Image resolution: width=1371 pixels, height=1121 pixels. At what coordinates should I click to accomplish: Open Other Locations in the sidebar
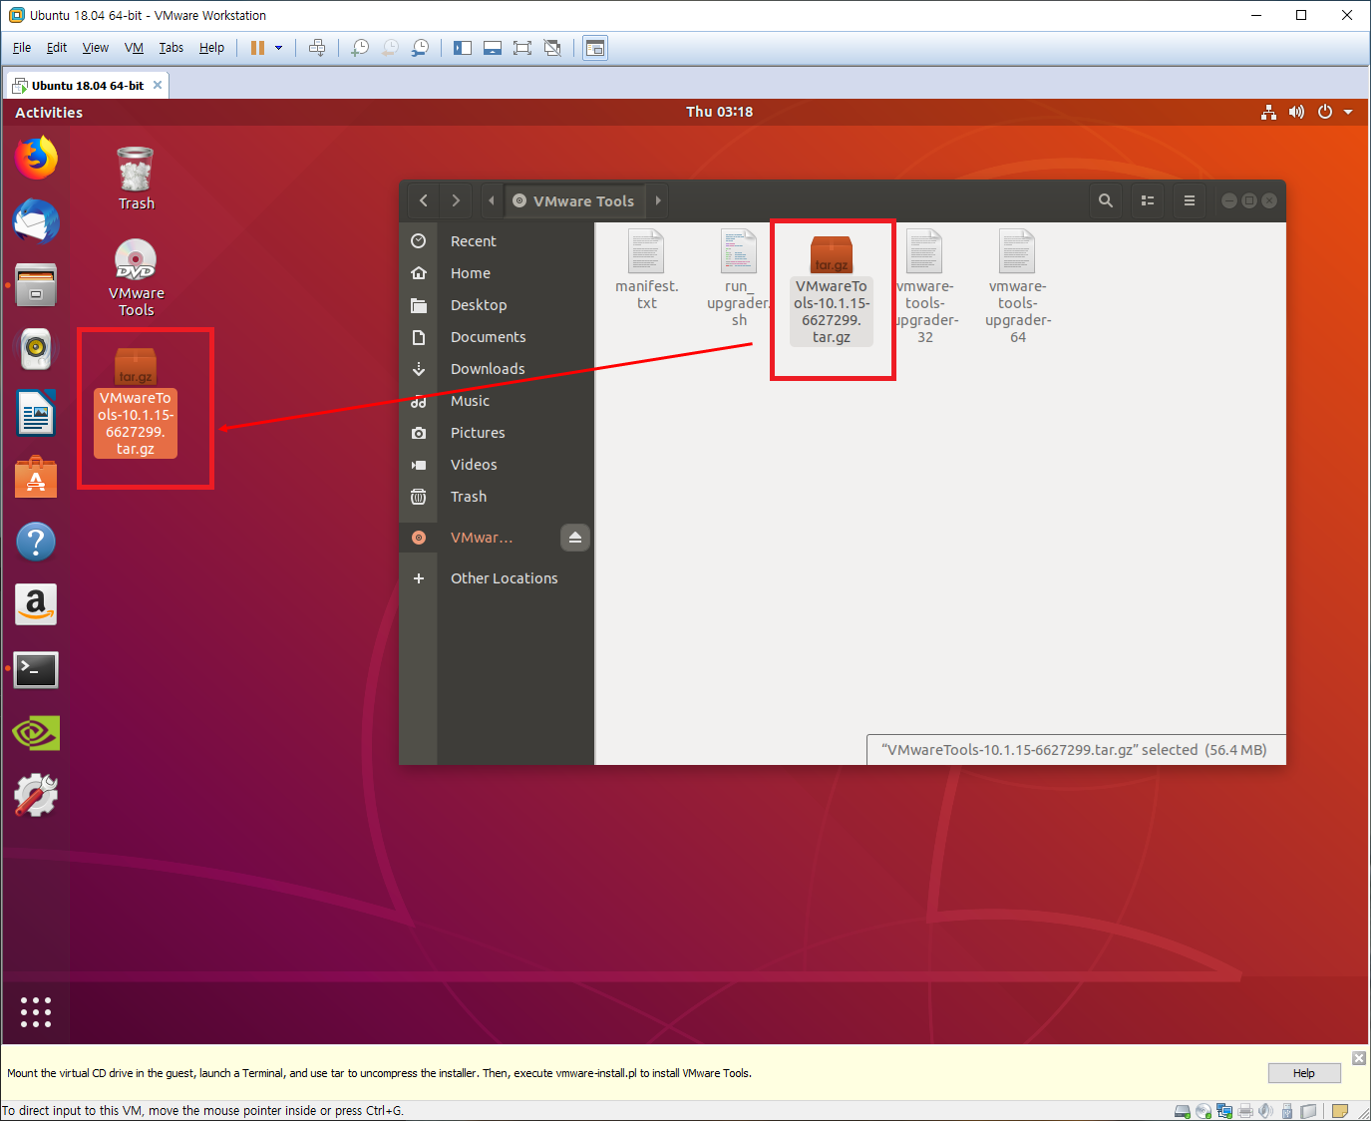tap(497, 578)
